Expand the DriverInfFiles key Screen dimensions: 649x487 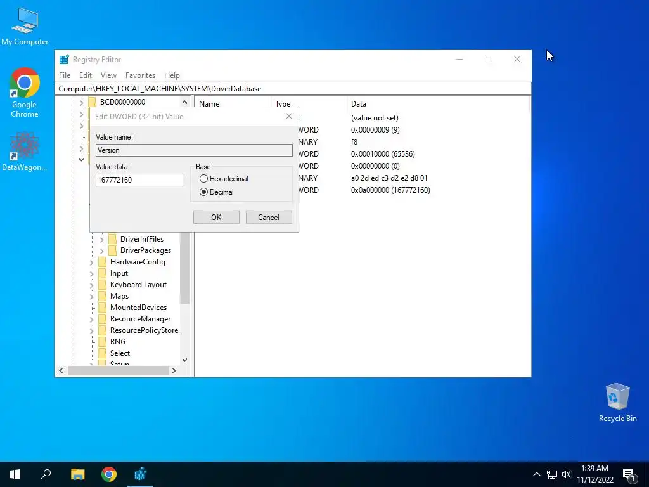[x=102, y=239]
